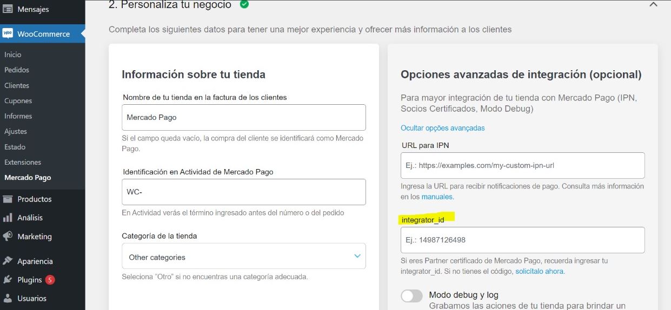Screen dimensions: 671x310
Task: Click the Apariencia paintbrush icon
Action: coord(8,261)
